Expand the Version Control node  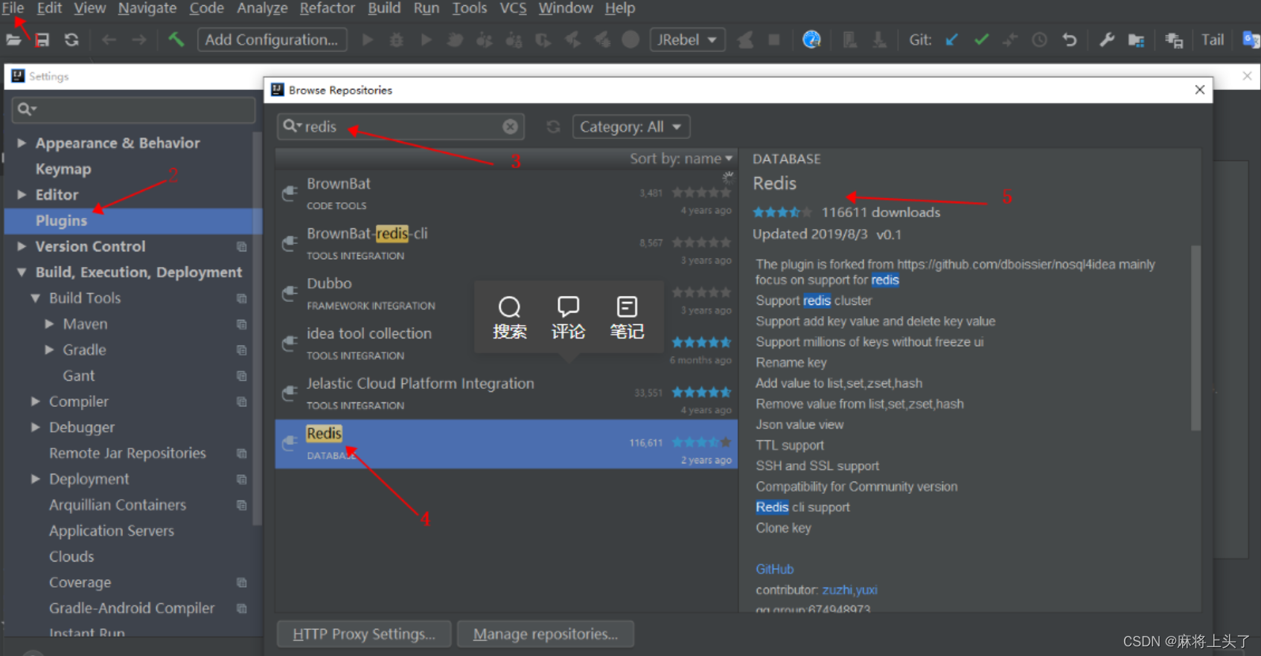pyautogui.click(x=22, y=246)
